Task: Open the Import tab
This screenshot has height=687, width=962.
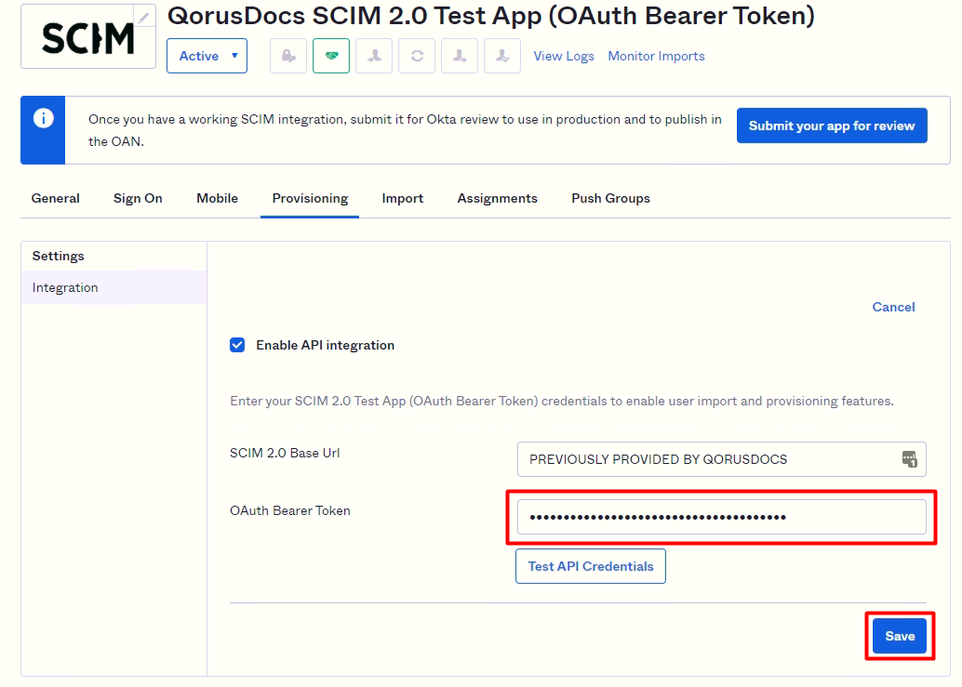Action: [x=403, y=199]
